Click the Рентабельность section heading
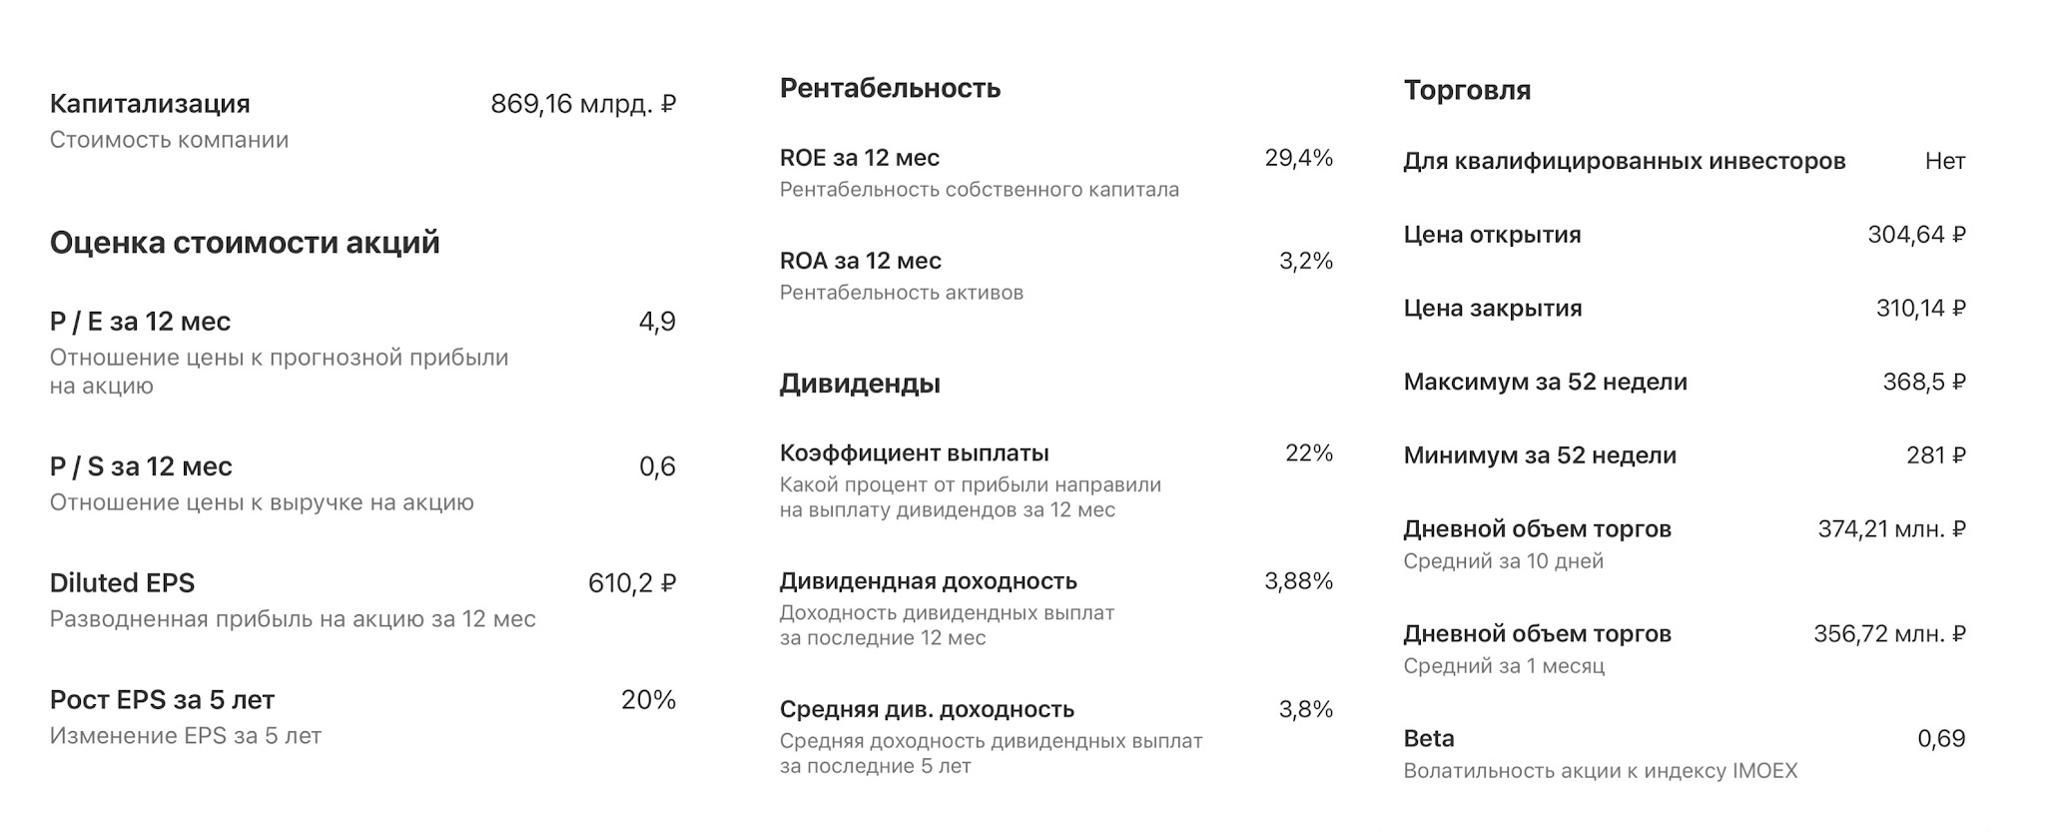 point(890,89)
